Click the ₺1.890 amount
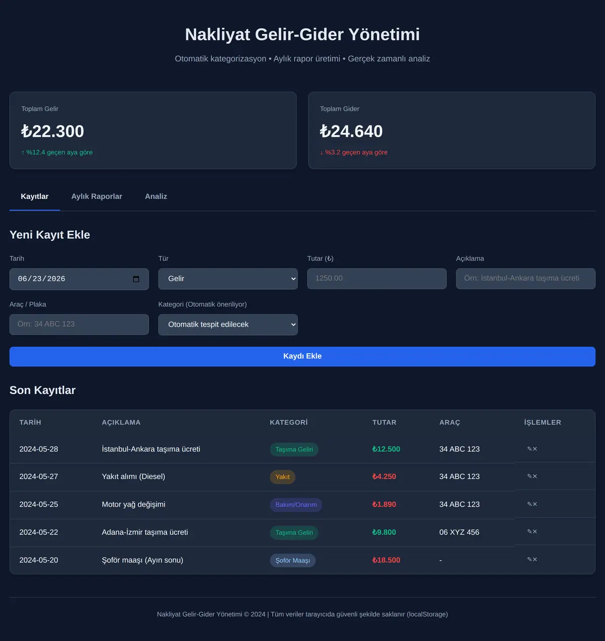605x641 pixels. [x=384, y=504]
